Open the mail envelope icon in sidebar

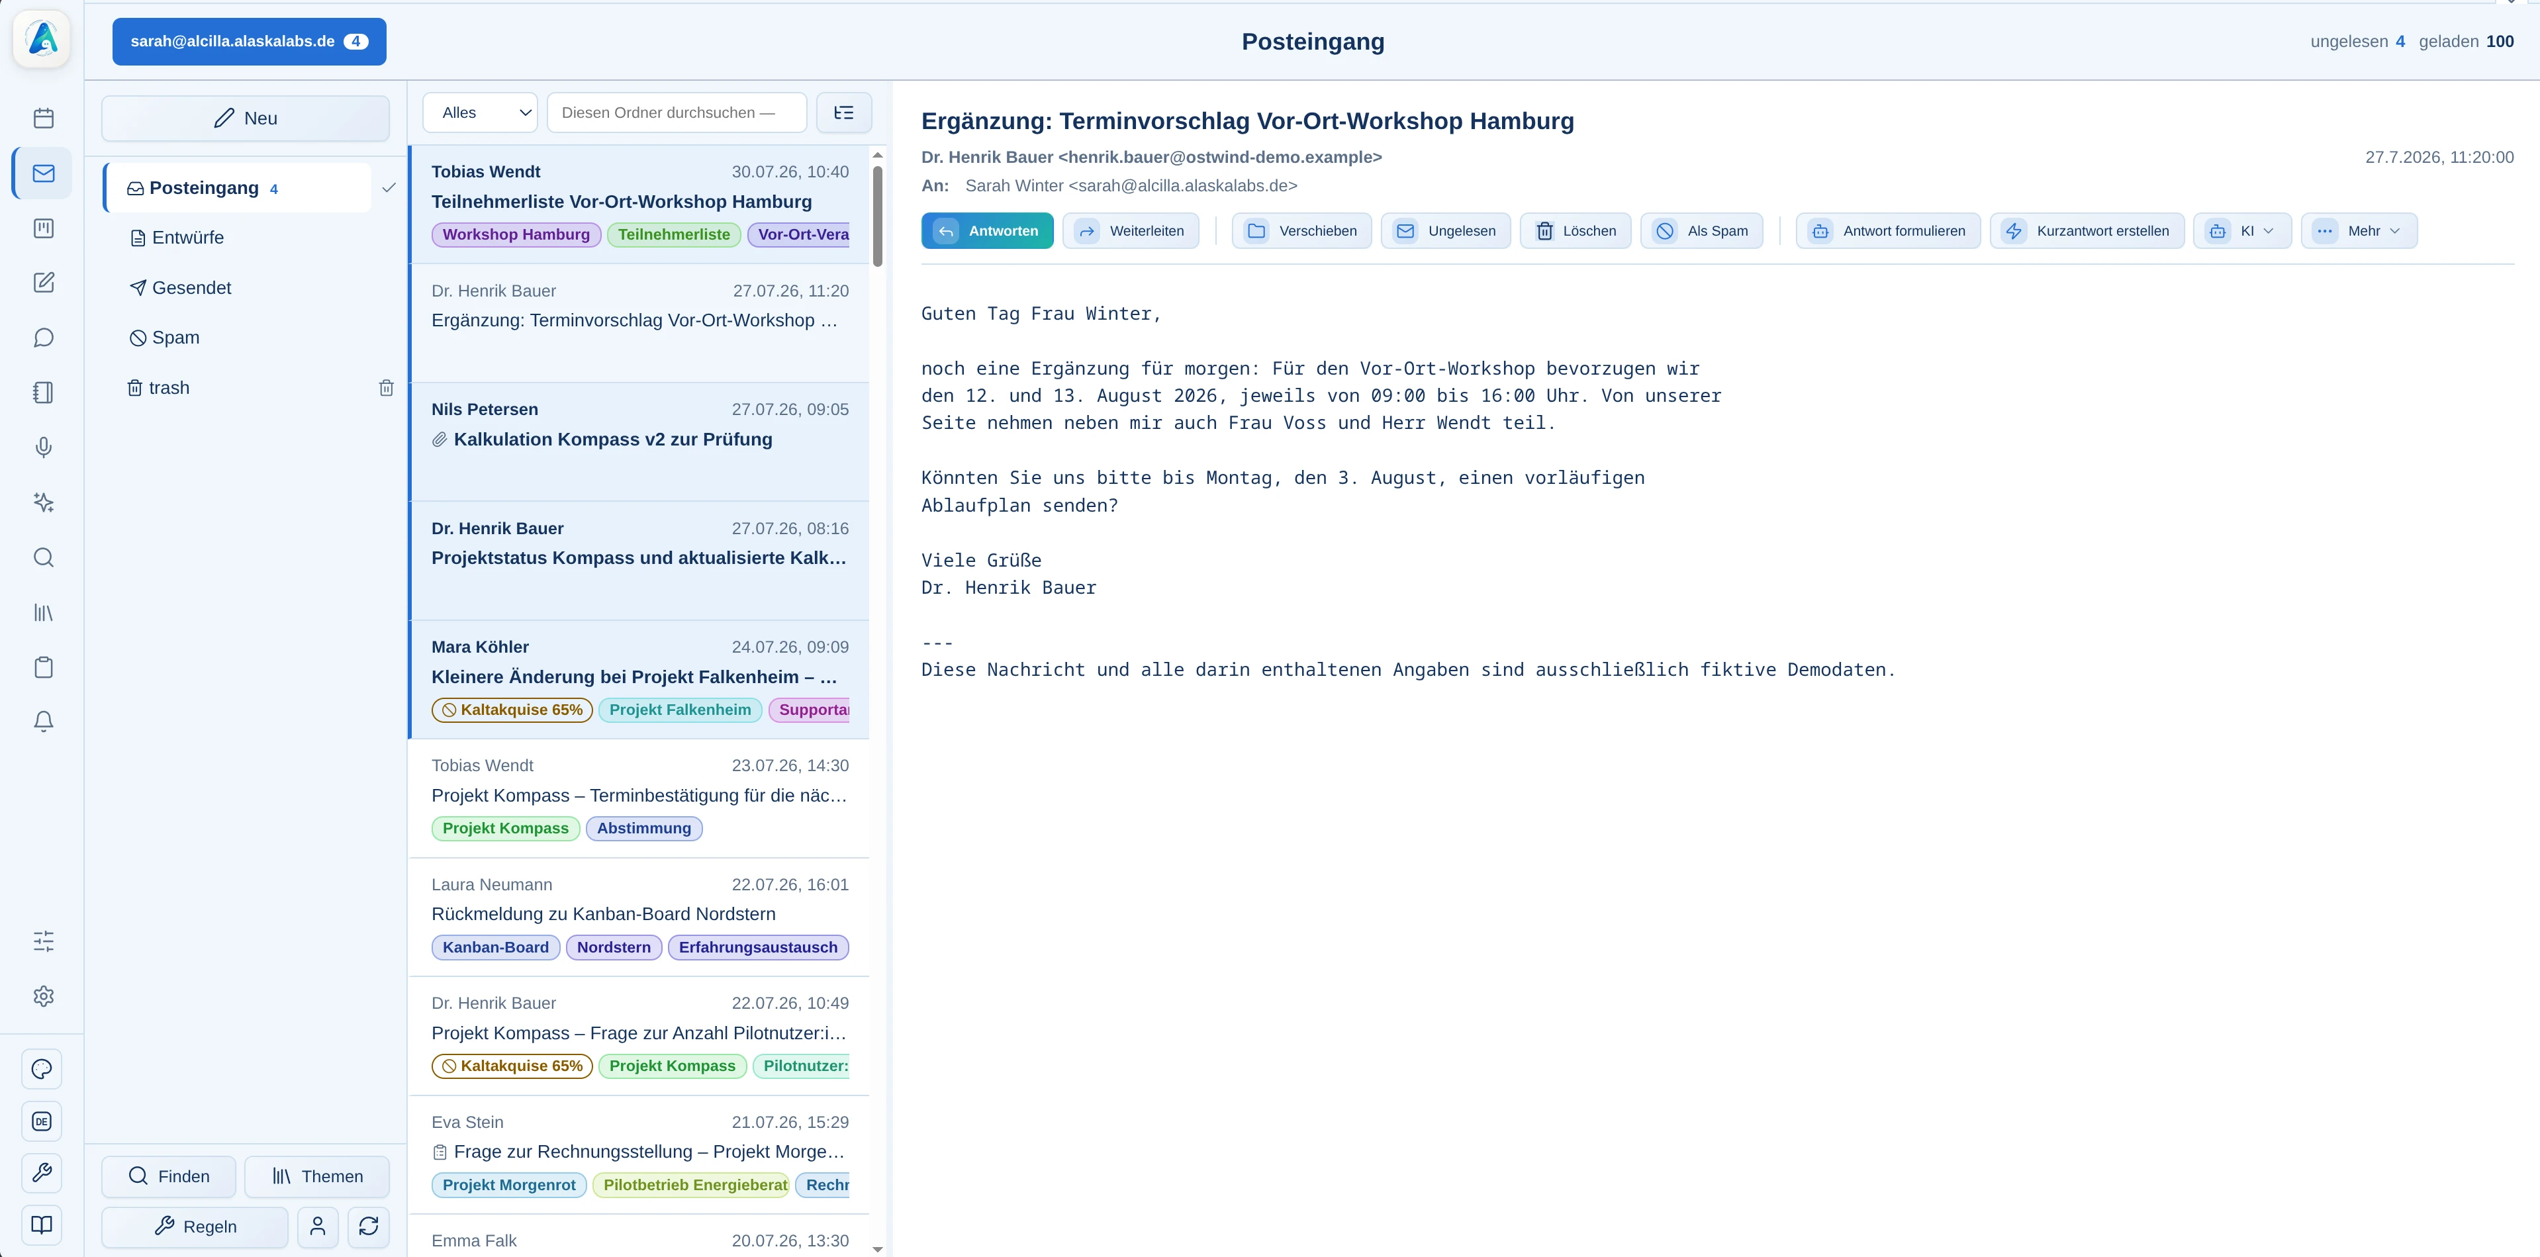[x=44, y=173]
